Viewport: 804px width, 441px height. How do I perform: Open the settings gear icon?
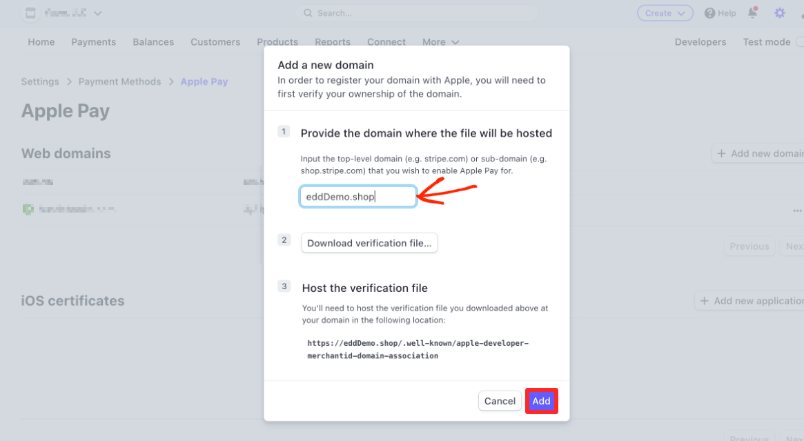779,13
